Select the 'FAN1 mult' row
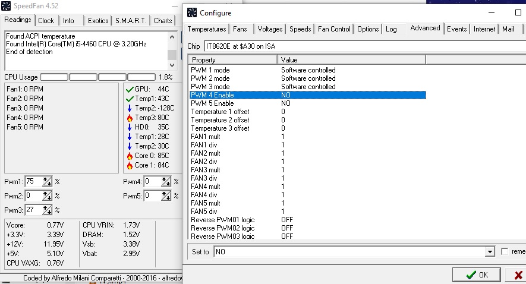Viewport: 526px width, 284px height. pyautogui.click(x=308, y=137)
